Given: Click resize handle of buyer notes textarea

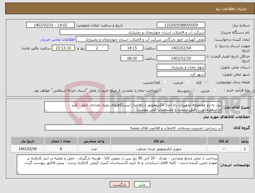Looking at the screenshot, I should [x=19, y=173].
